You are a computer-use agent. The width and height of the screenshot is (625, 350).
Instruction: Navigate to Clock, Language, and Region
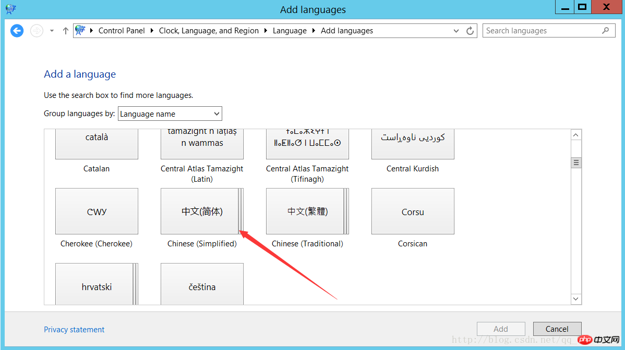point(209,31)
